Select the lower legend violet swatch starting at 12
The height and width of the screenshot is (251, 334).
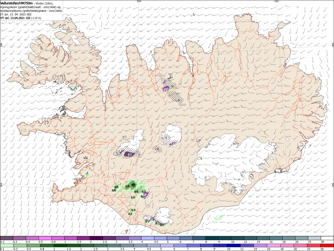click(247, 246)
